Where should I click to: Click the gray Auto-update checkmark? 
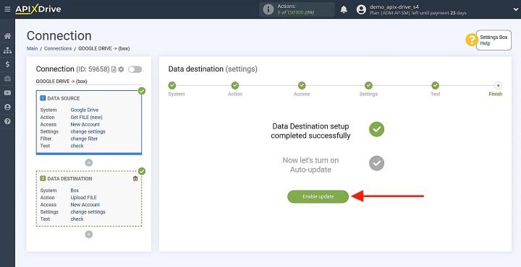376,163
